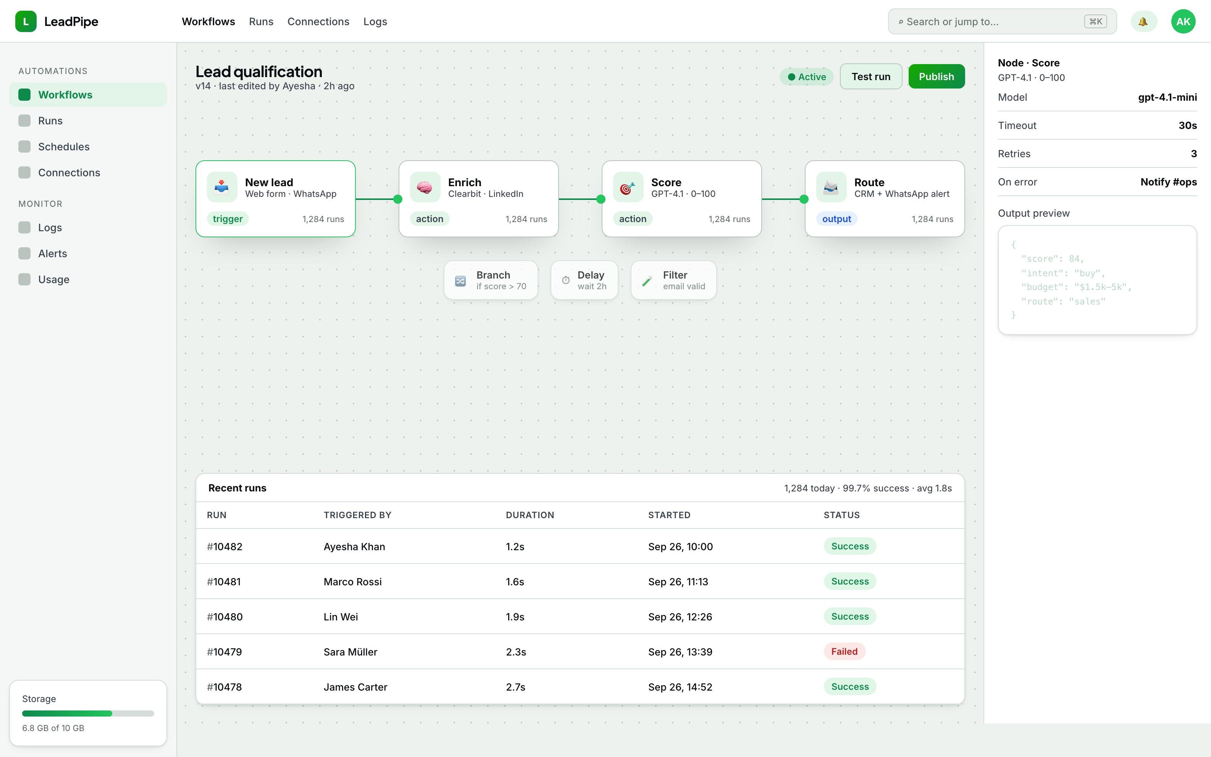Click the output tag on Route node
1211x757 pixels.
coord(836,219)
